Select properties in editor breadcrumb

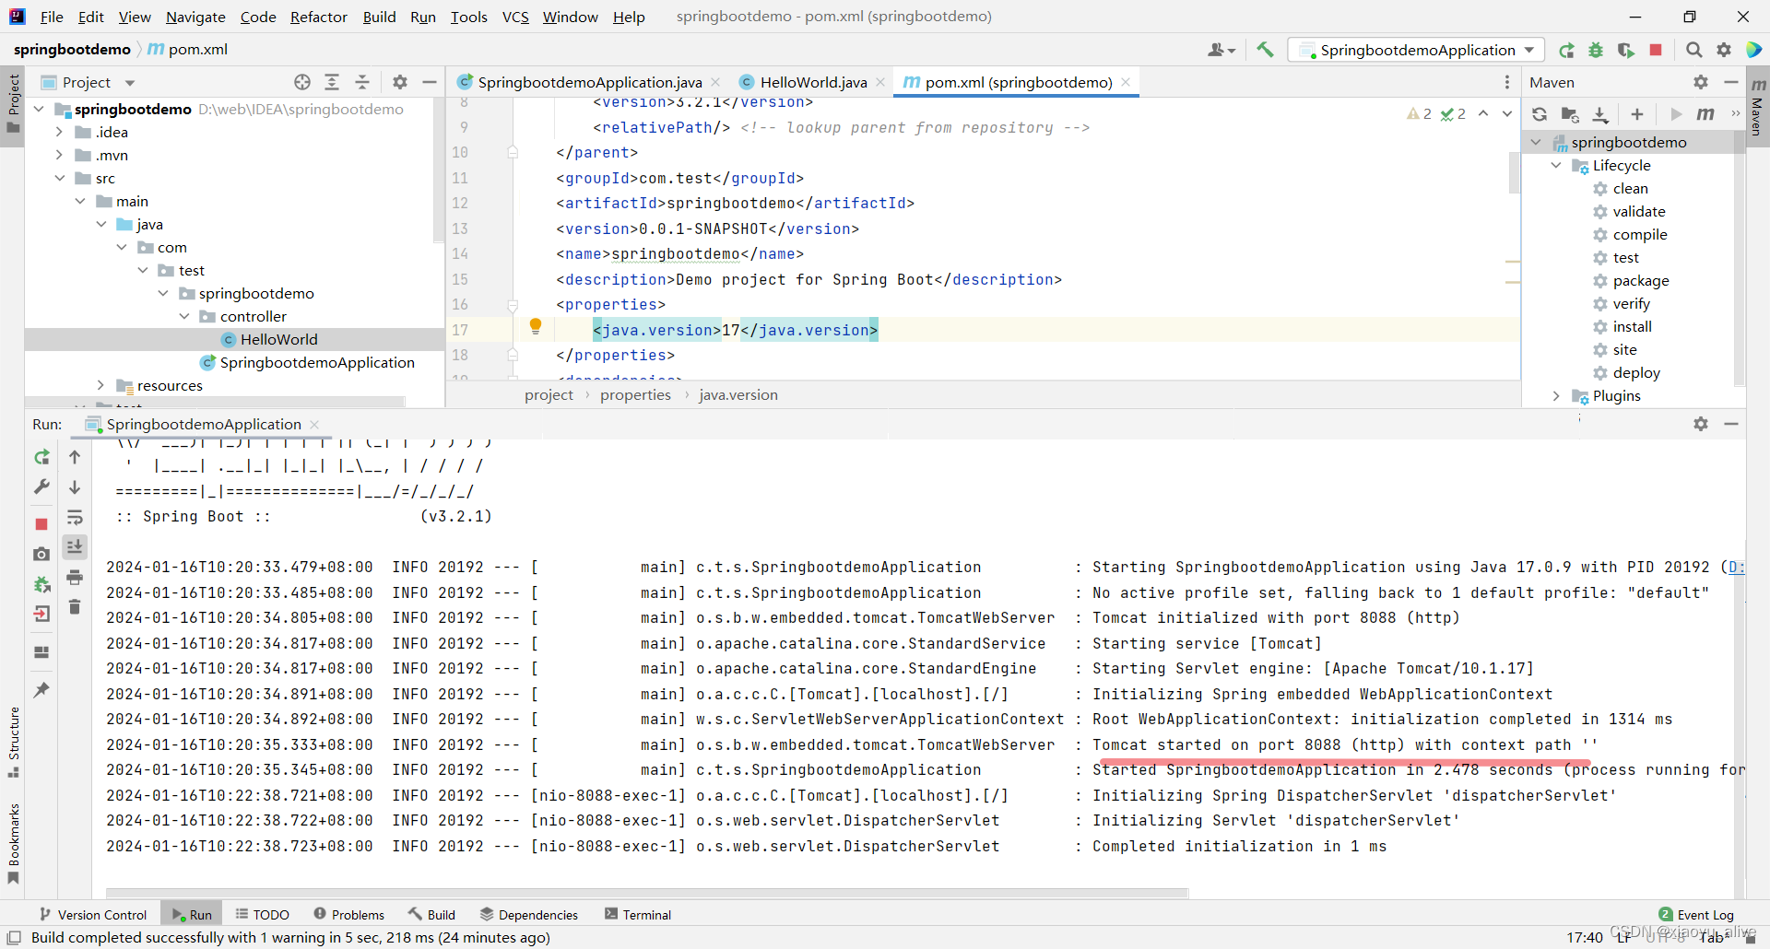click(635, 394)
